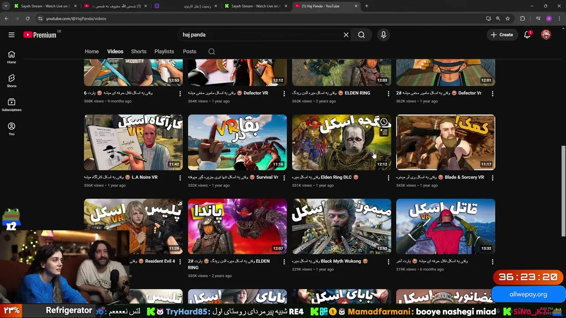
Task: Open Survival VR crab thumbnail
Action: click(237, 142)
